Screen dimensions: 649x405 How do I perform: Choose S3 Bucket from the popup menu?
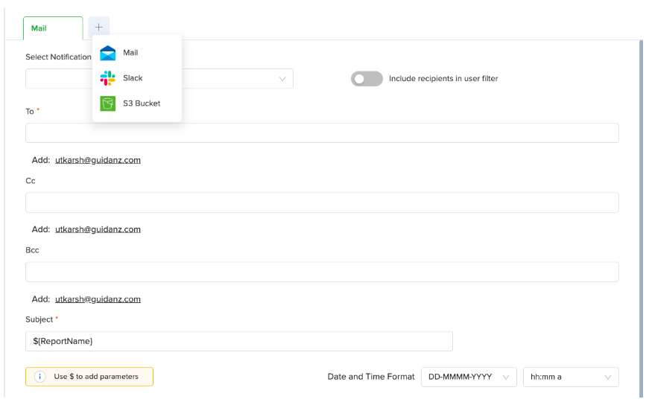pos(142,103)
